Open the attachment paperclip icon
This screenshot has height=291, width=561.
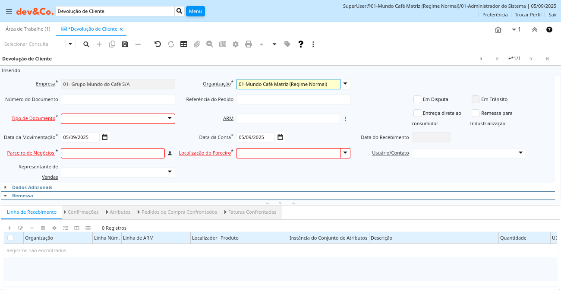tap(197, 44)
